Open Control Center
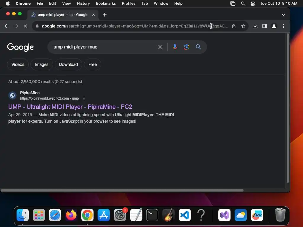 pyautogui.click(x=253, y=4)
